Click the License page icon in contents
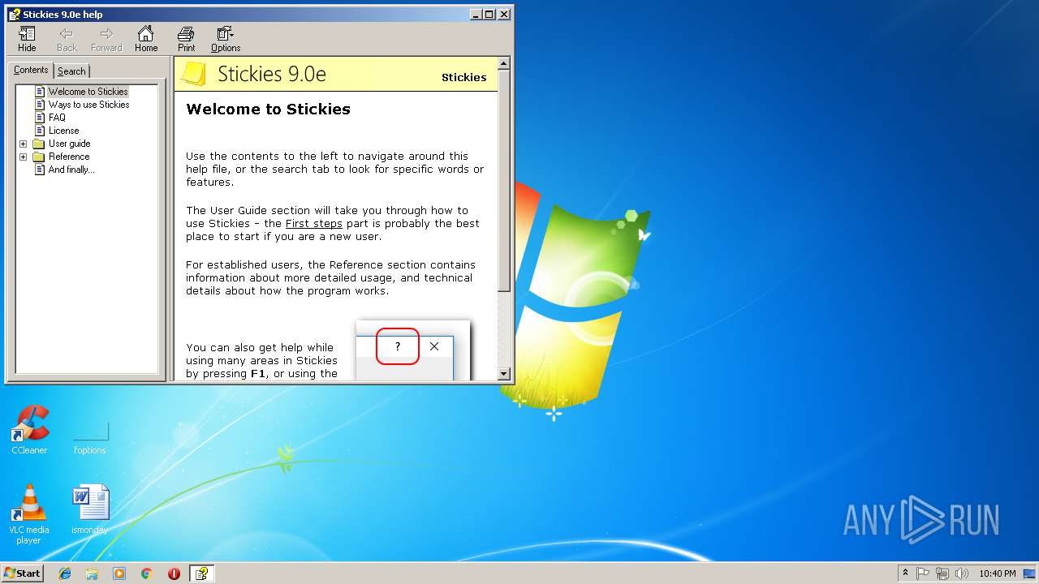Screen dimensions: 1039x584 click(39, 131)
